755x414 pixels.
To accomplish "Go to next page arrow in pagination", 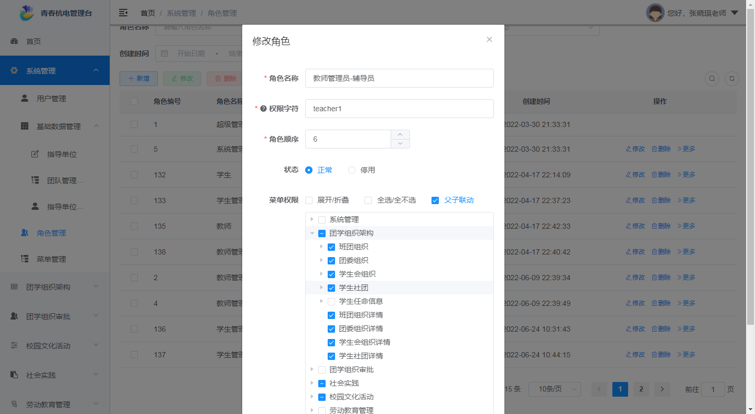I will tap(662, 389).
